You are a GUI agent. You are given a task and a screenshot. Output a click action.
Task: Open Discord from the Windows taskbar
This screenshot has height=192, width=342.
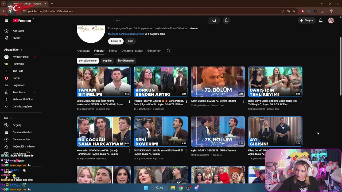click(196, 188)
